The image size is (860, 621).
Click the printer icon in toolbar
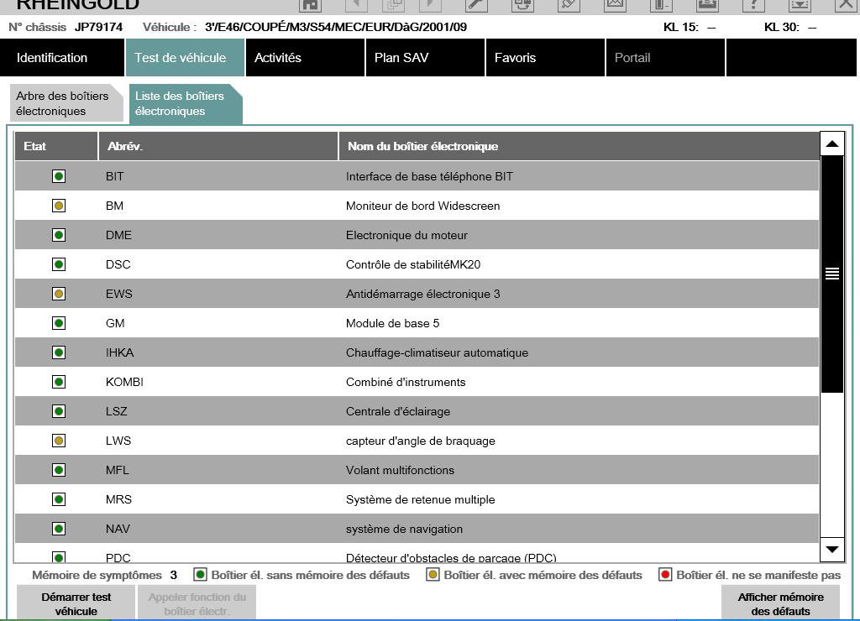(707, 5)
